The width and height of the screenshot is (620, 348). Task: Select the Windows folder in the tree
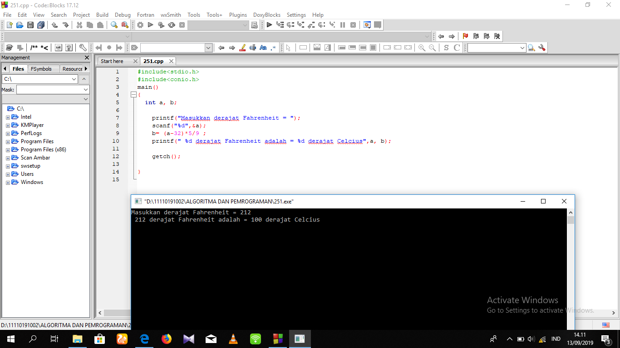32,182
